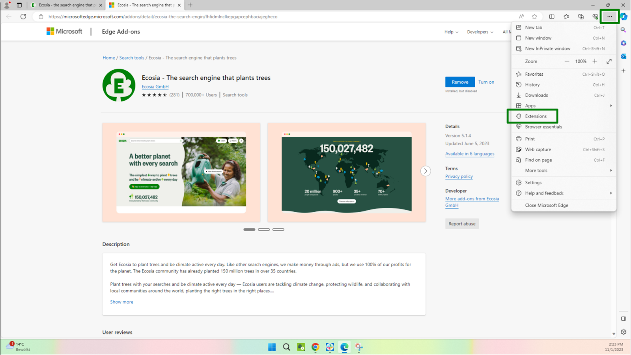Viewport: 631px width, 355px height.
Task: Click the sidebar Search icon
Action: (x=624, y=30)
